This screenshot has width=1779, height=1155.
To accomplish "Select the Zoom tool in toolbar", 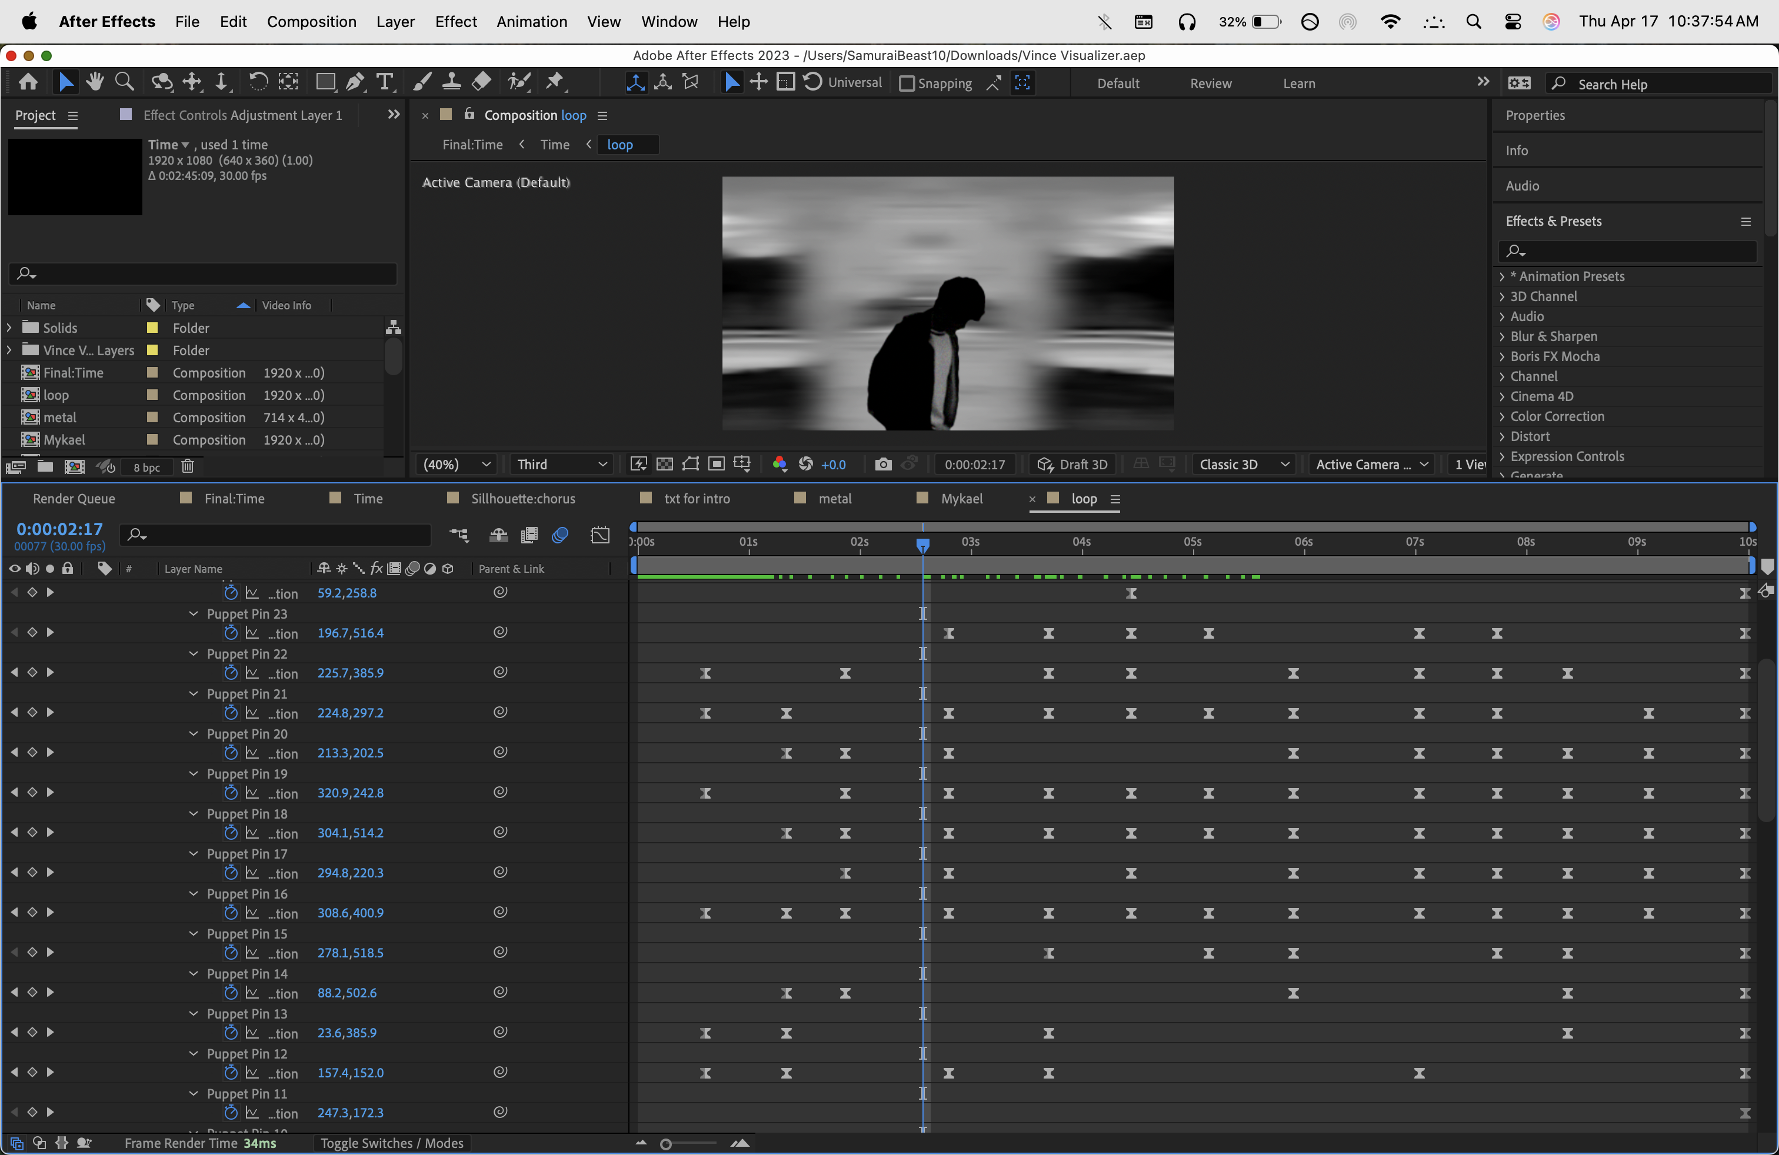I will pyautogui.click(x=124, y=82).
